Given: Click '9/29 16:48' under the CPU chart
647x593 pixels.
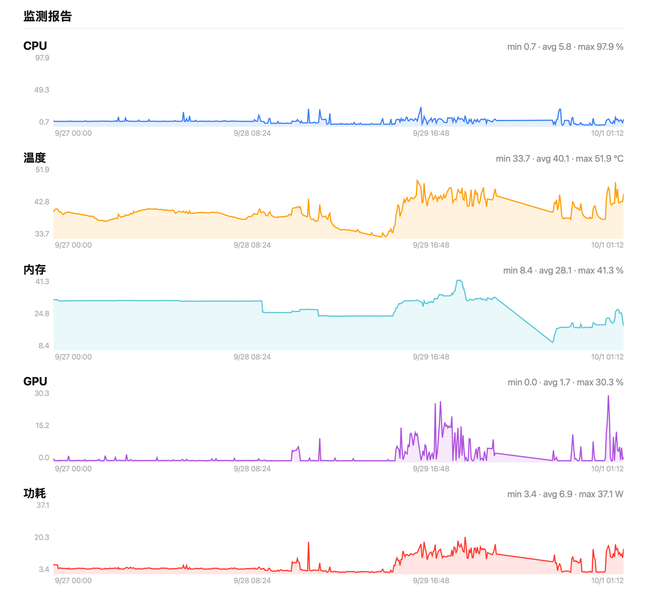Looking at the screenshot, I should point(431,133).
